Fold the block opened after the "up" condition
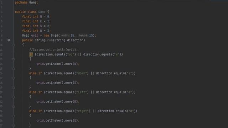 (x=14, y=59)
